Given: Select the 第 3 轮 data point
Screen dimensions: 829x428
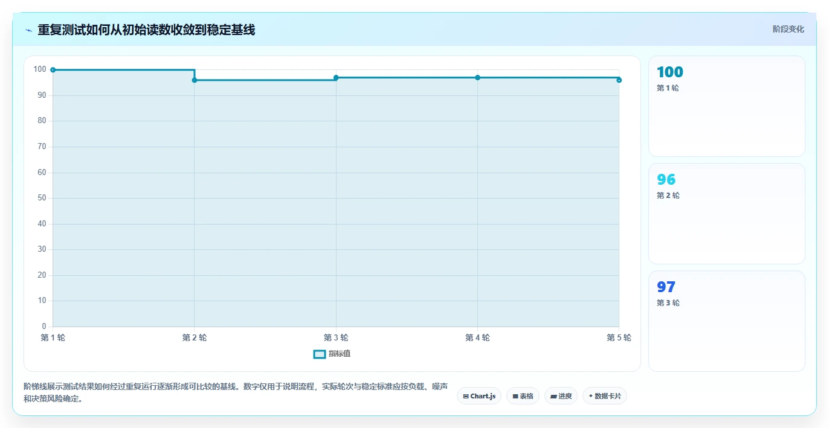Looking at the screenshot, I should [x=336, y=78].
